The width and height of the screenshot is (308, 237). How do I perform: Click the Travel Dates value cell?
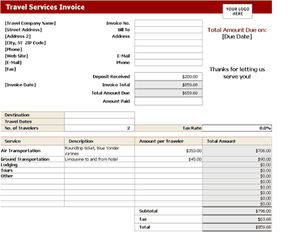99,122
